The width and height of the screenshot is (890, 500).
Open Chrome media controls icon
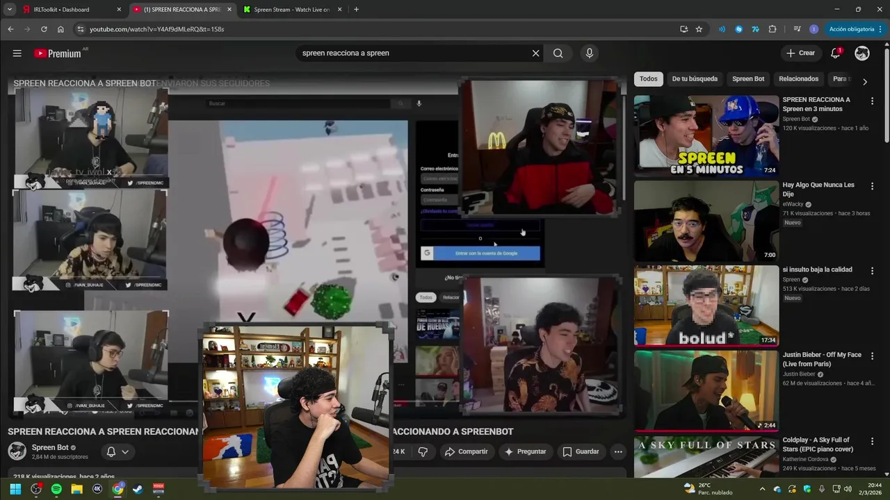pyautogui.click(x=797, y=29)
